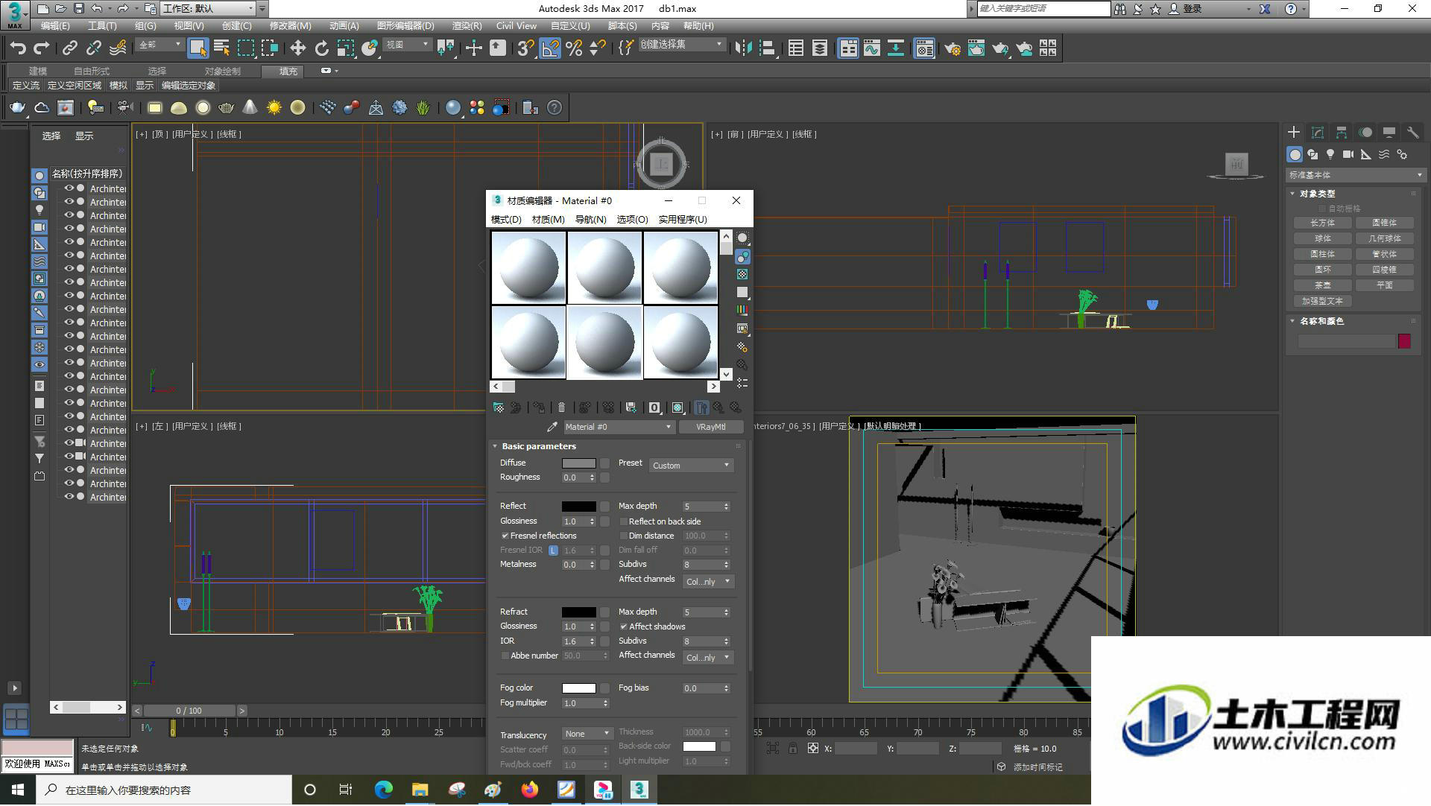1431x806 pixels.
Task: Select the Link tool
Action: 69,48
